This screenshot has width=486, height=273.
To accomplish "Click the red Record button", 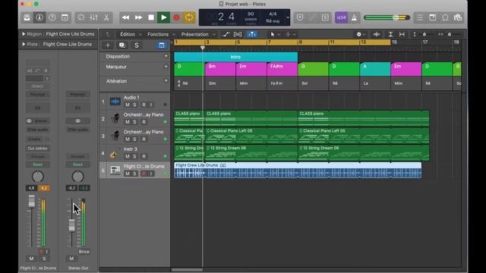I will click(x=176, y=17).
